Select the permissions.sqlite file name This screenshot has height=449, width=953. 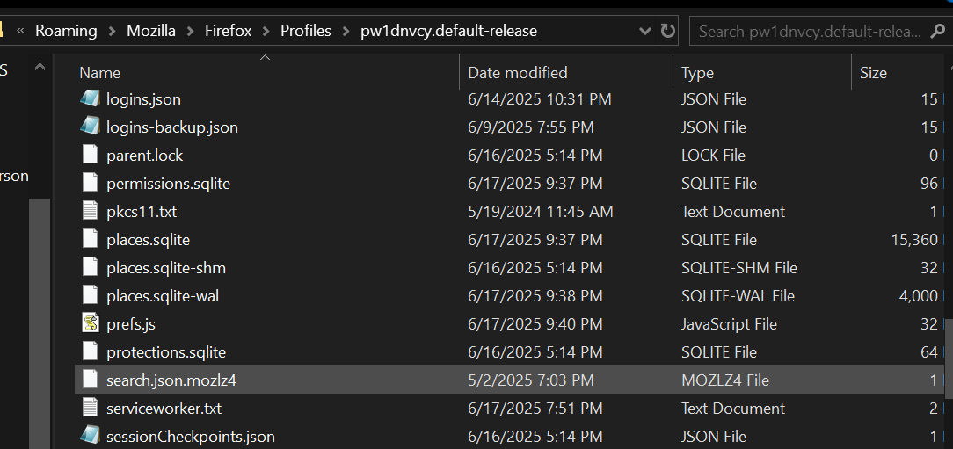(168, 183)
